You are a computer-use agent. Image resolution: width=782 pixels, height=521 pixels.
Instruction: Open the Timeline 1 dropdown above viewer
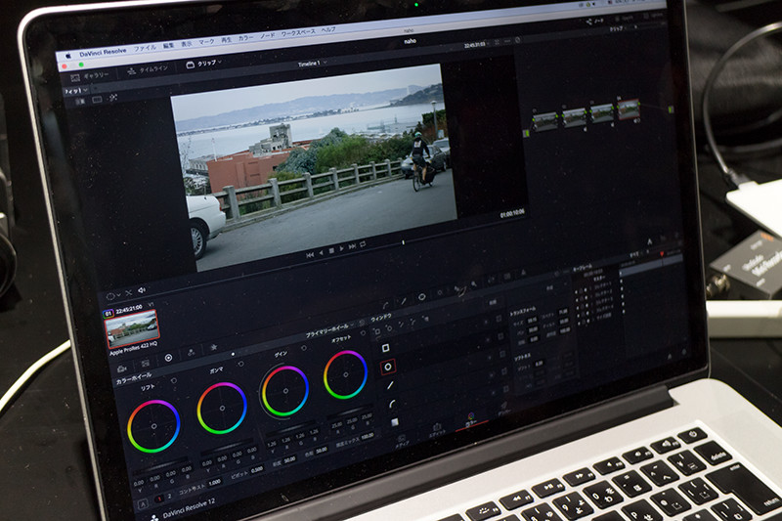(312, 64)
